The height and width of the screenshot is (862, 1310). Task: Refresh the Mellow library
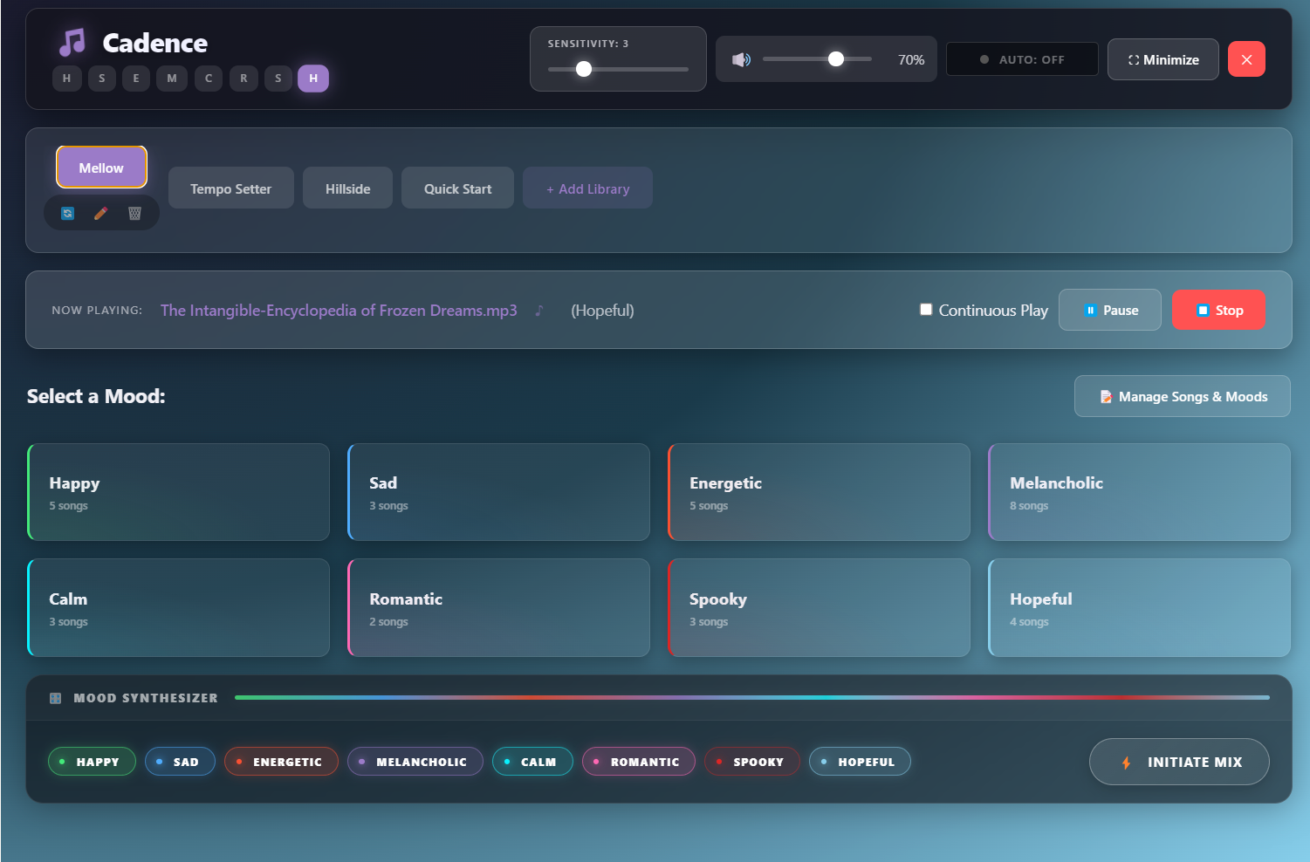click(68, 213)
